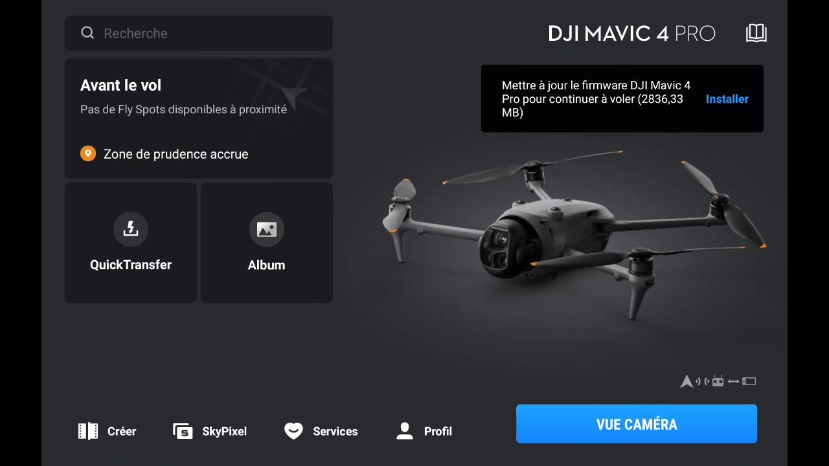Select the SkyPixel tab label
Screen dimensions: 829x466
tap(224, 431)
